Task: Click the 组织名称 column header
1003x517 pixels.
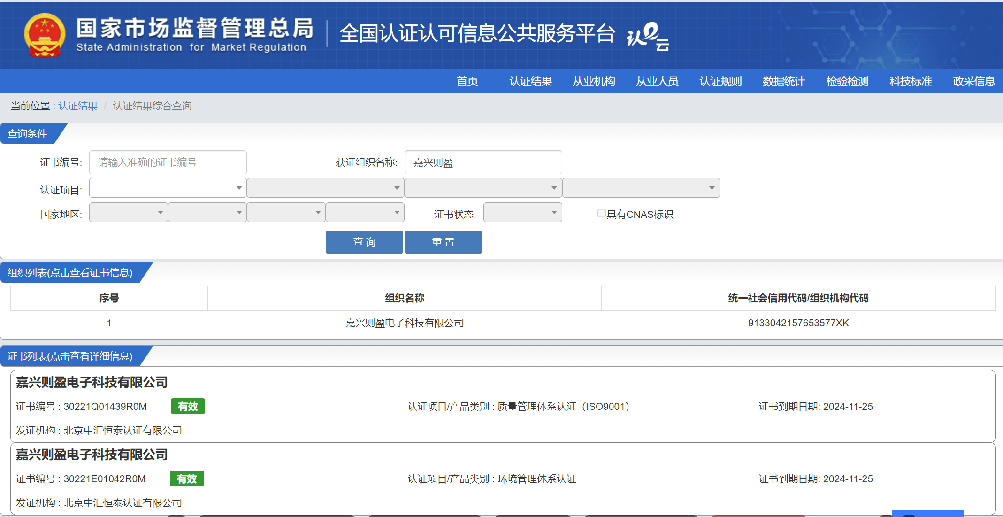Action: click(405, 298)
